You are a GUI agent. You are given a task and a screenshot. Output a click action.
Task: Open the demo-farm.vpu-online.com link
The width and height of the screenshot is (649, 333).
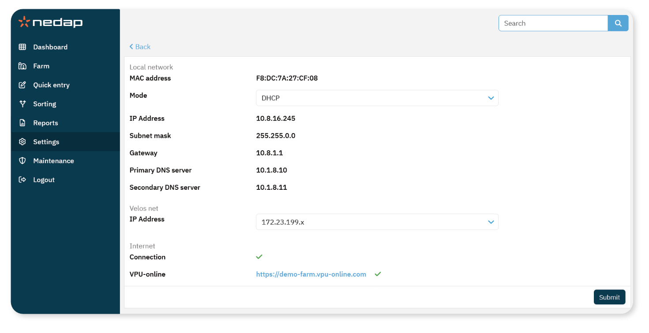(x=311, y=274)
